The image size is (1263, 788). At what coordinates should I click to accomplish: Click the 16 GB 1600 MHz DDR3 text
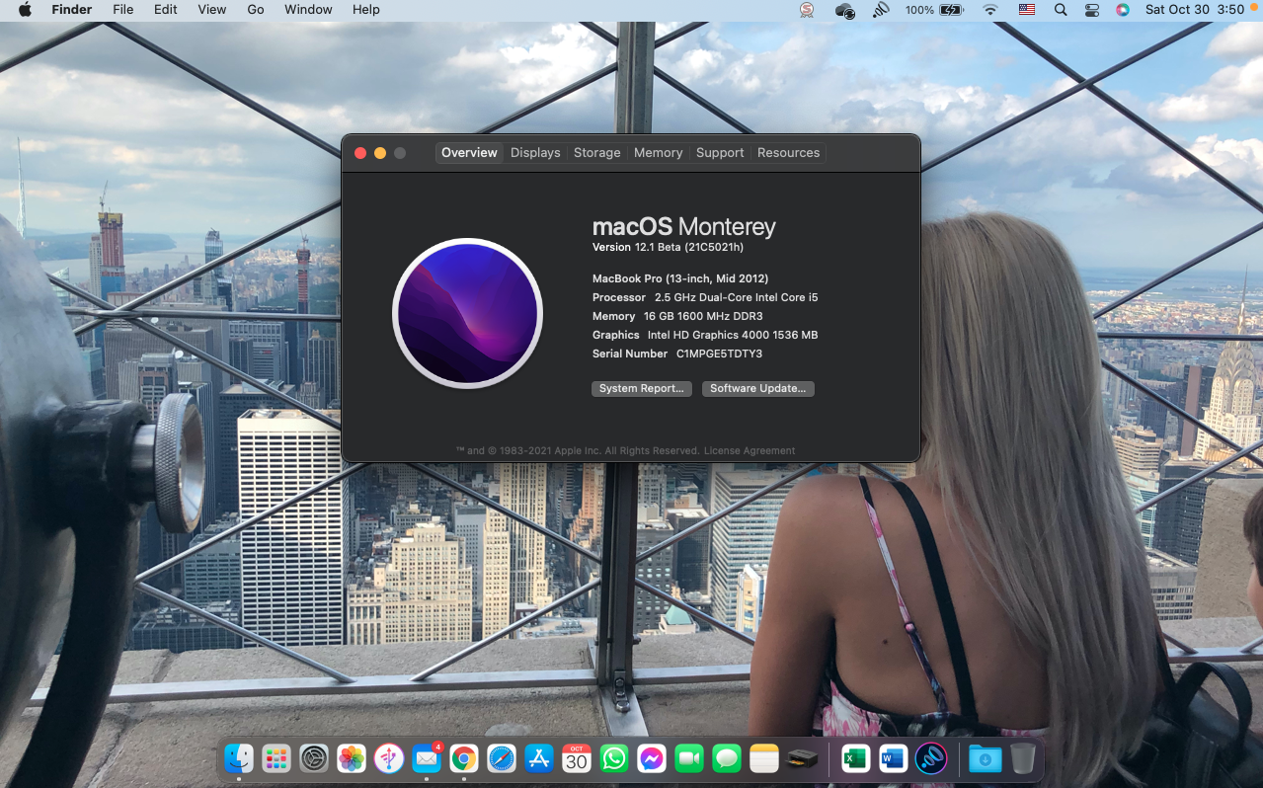703,317
